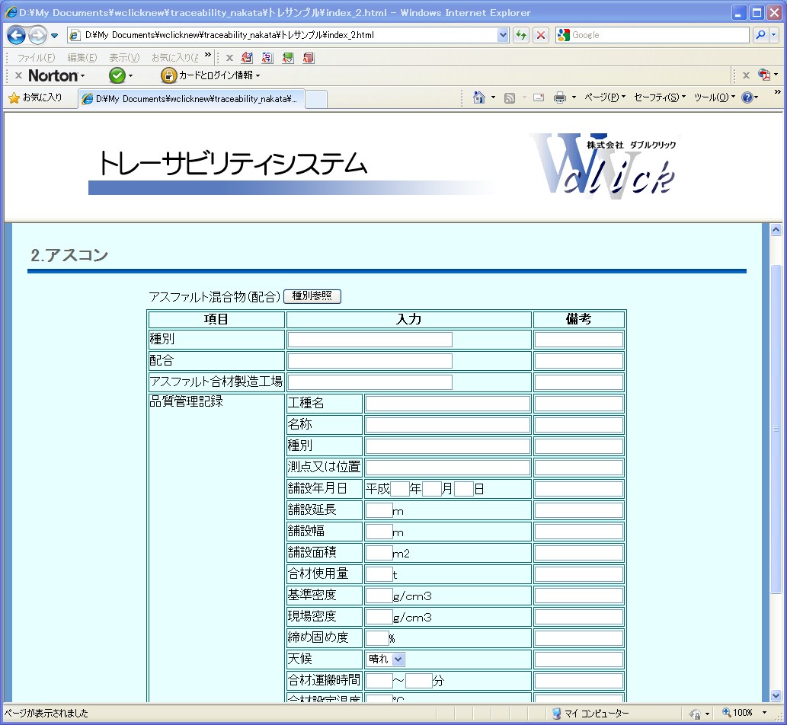Click the Read Mail envelope icon
The image size is (787, 725).
click(x=539, y=97)
